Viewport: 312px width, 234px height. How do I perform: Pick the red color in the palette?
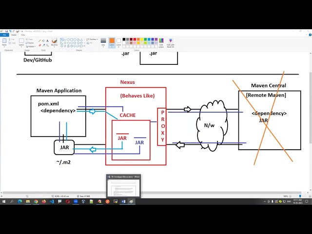tap(135, 39)
